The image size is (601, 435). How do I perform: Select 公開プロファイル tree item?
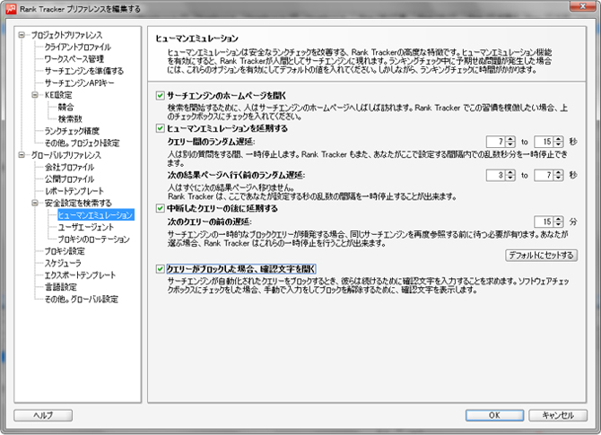click(x=69, y=179)
